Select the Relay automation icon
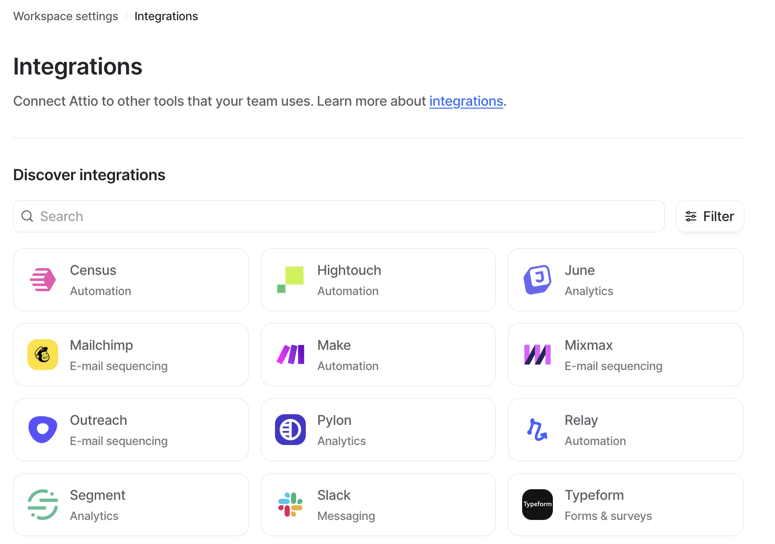This screenshot has width=775, height=544. 537,430
